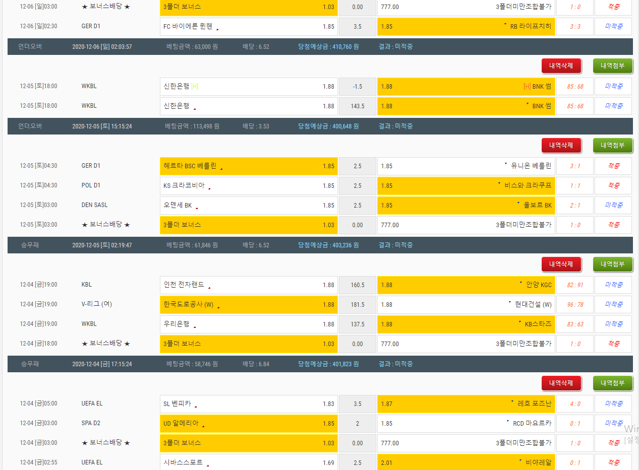Click the black arrow beside RB 라이프치히

tap(505, 24)
